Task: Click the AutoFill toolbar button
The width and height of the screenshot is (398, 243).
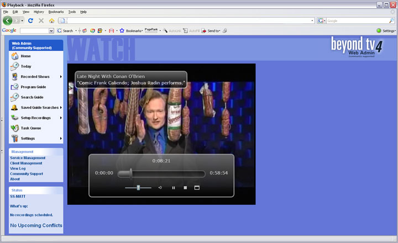Action: (x=191, y=31)
